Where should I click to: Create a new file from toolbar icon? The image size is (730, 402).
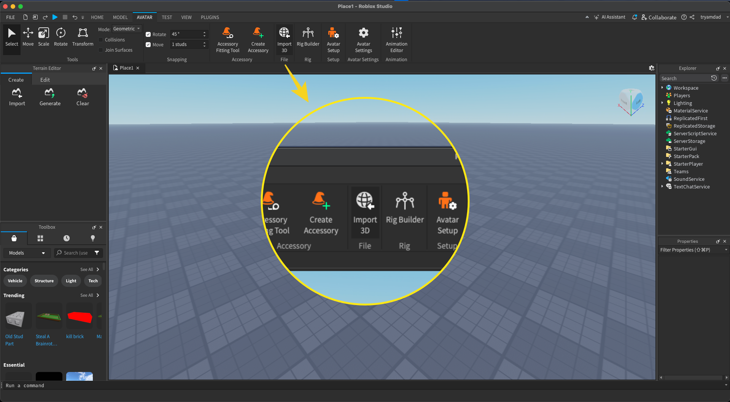(x=25, y=17)
